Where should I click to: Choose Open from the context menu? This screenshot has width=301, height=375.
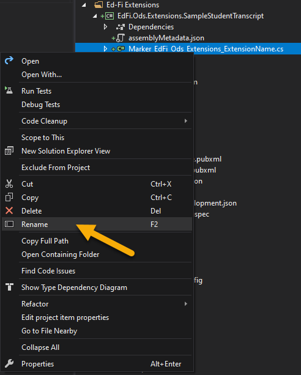pyautogui.click(x=97, y=61)
